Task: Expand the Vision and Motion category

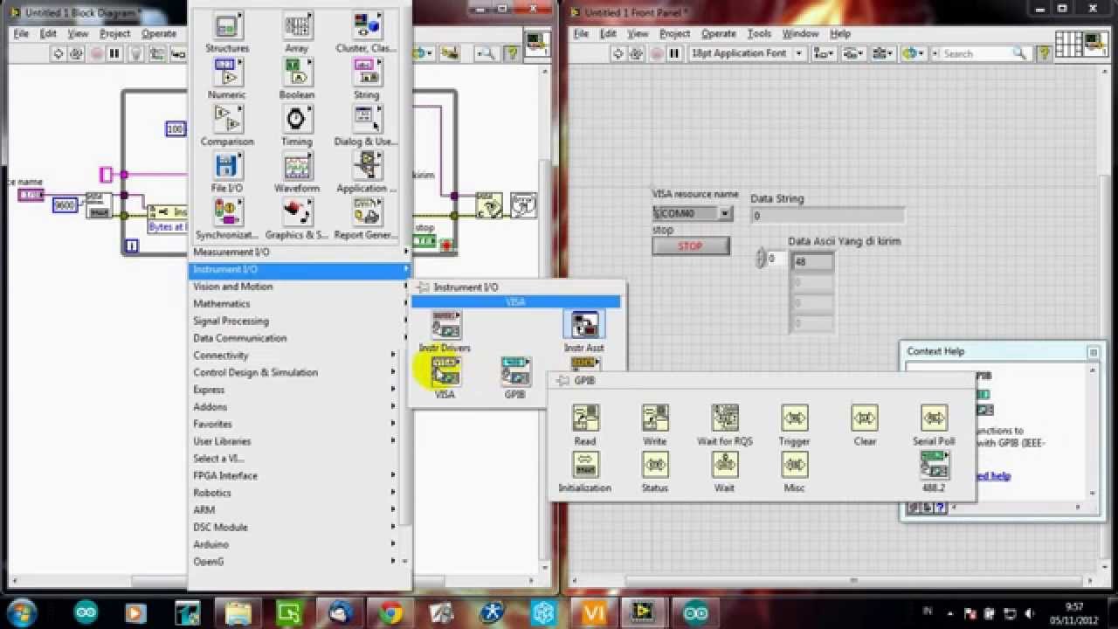Action: [x=300, y=287]
